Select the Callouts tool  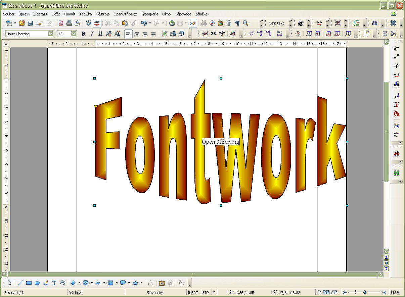click(62, 283)
